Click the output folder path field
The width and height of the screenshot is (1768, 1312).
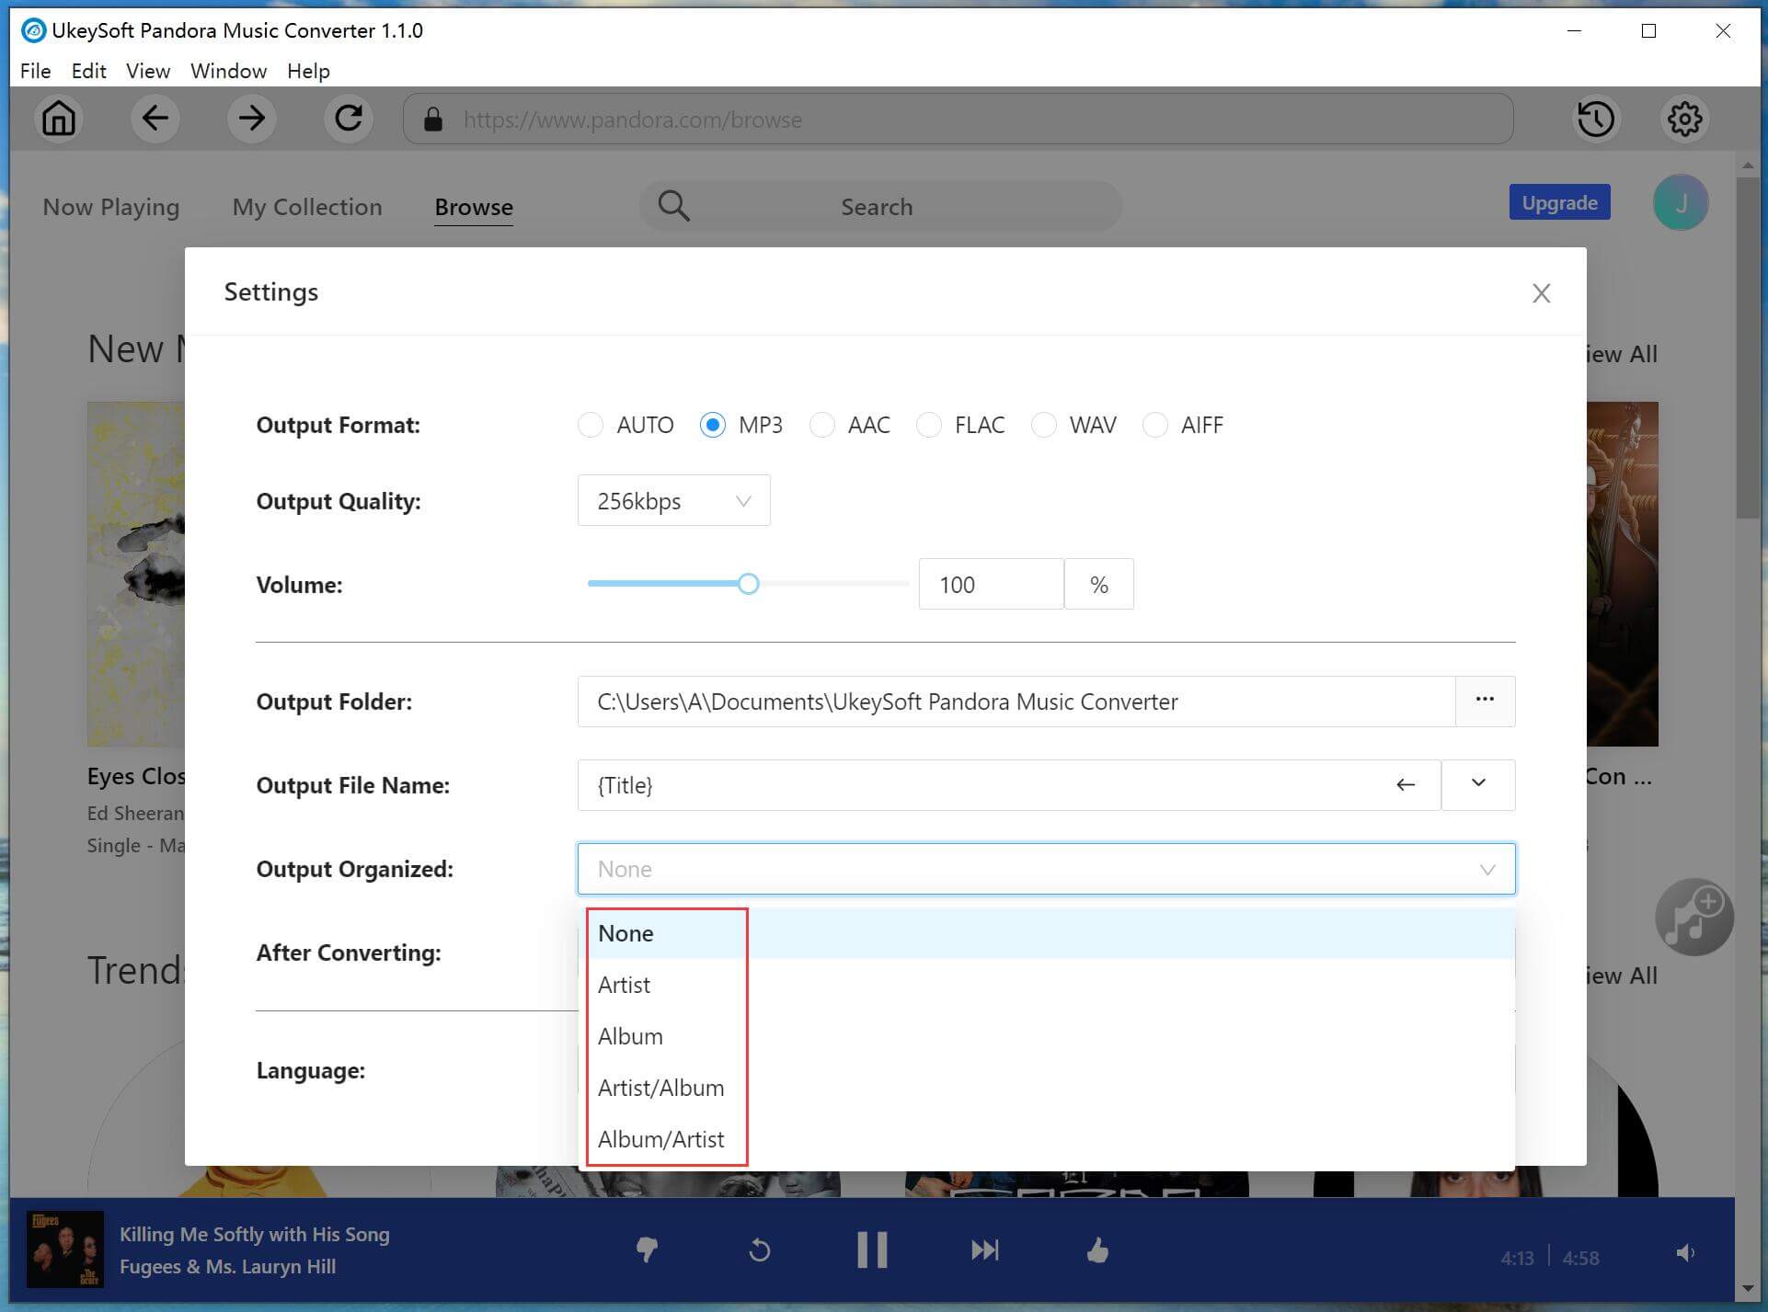[1016, 702]
